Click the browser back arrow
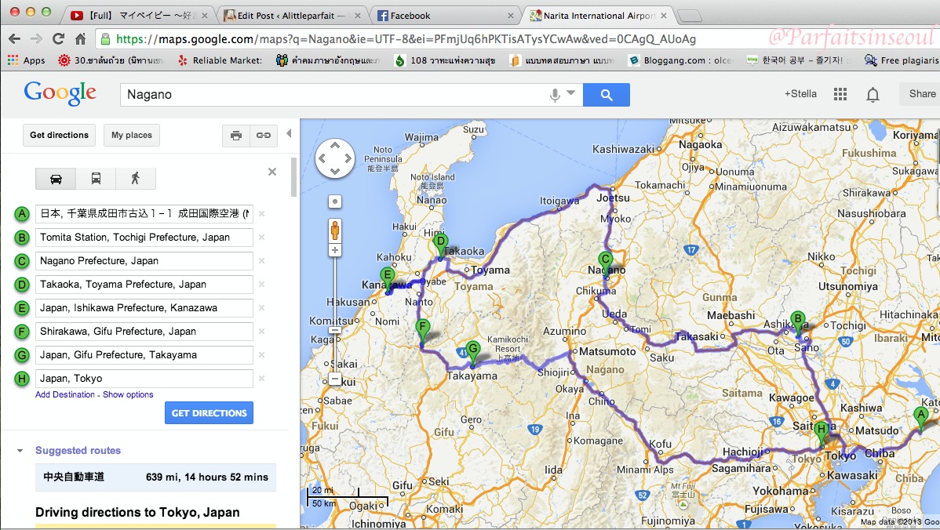Screen dimensions: 940x530 (x=14, y=39)
